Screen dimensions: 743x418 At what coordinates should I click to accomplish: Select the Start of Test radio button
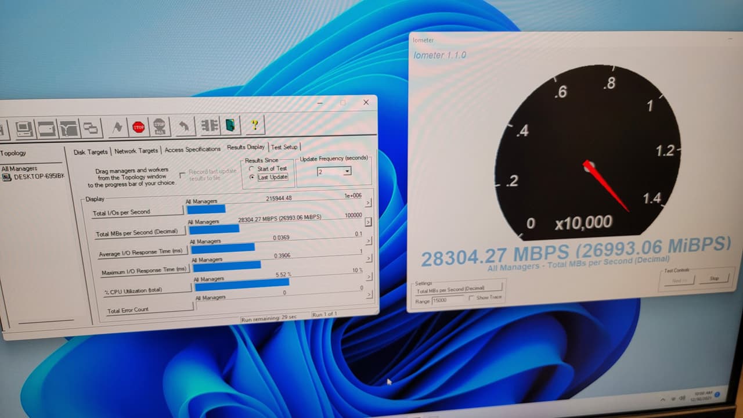pyautogui.click(x=251, y=169)
